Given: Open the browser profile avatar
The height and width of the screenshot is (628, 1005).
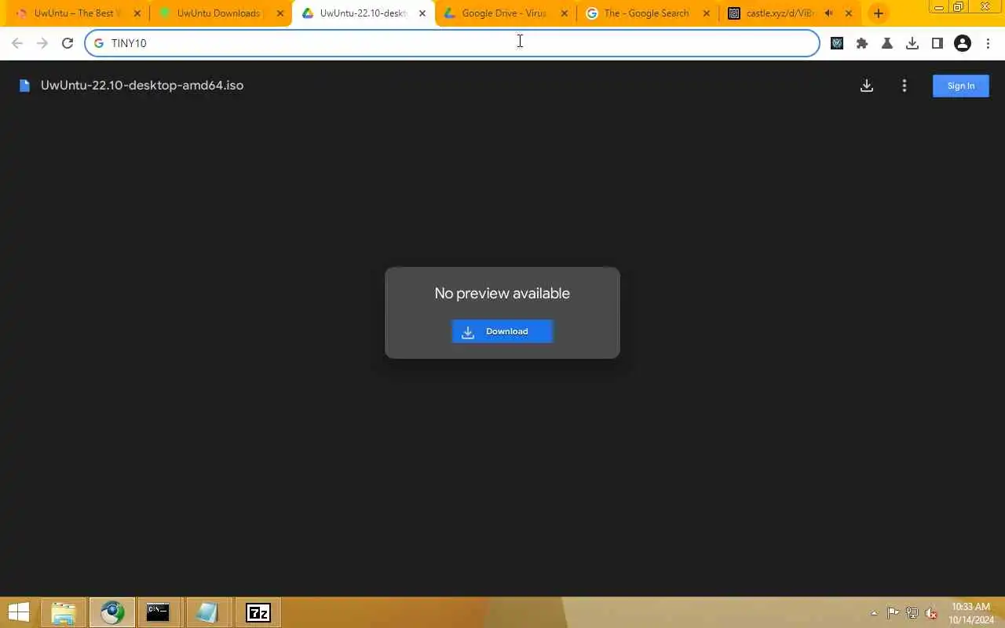Looking at the screenshot, I should [963, 43].
